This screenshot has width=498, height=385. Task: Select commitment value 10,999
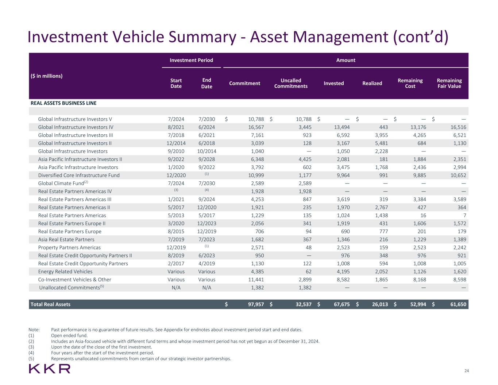point(256,175)
